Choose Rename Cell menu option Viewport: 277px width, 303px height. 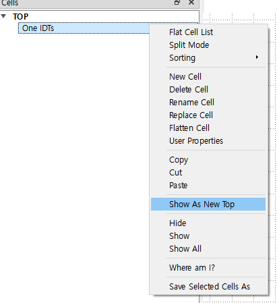(x=191, y=103)
